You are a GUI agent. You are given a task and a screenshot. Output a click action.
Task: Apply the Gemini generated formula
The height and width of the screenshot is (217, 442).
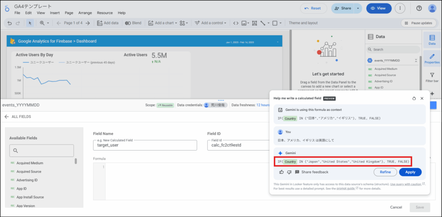coord(410,172)
